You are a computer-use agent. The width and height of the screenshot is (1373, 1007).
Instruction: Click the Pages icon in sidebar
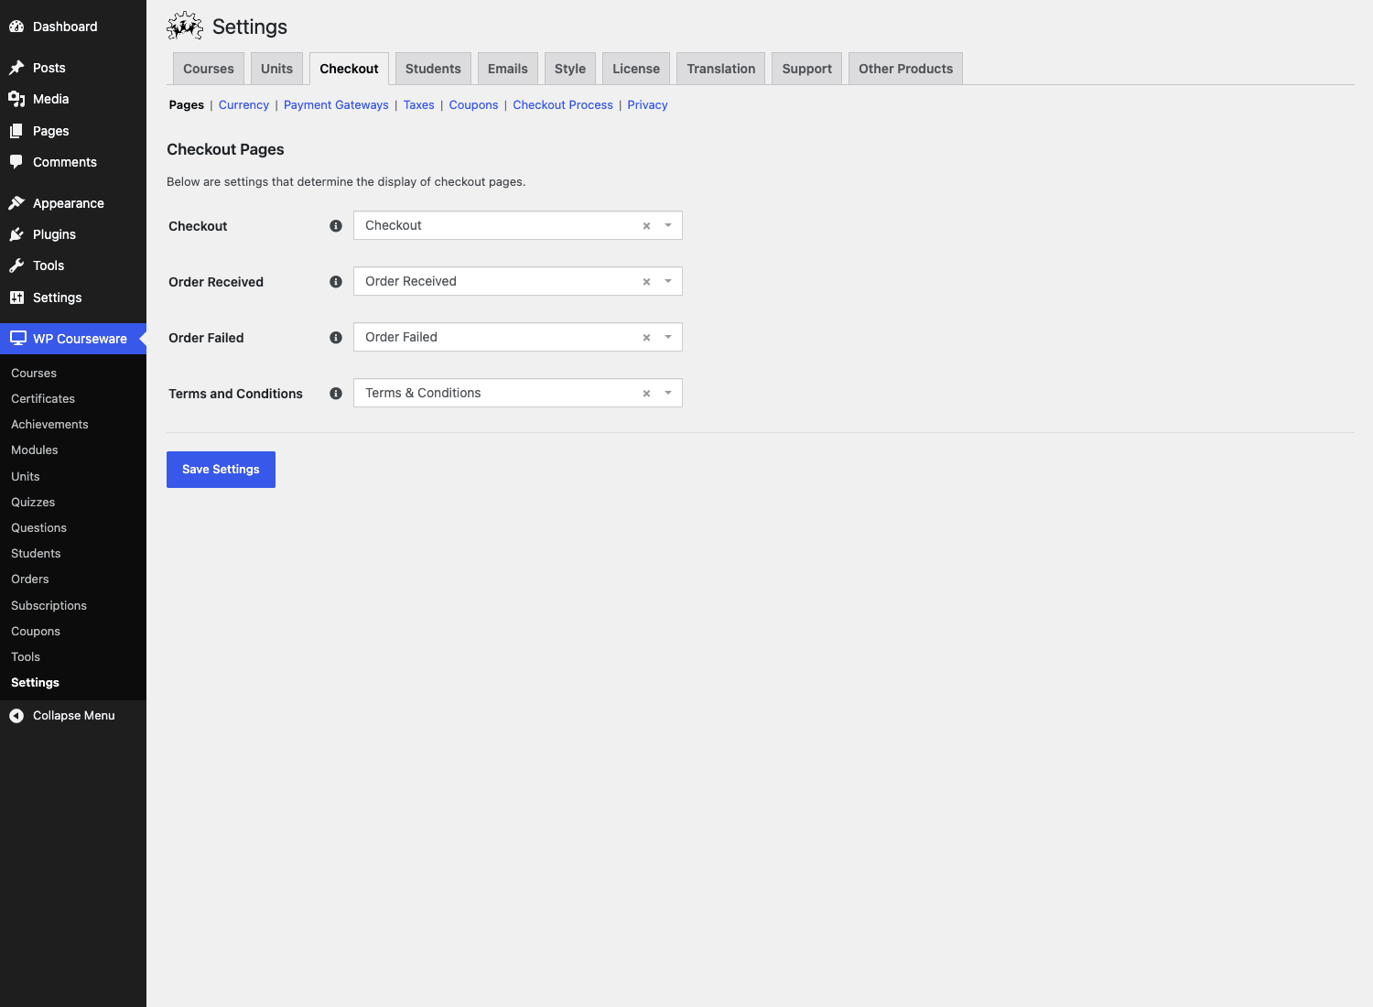pos(16,131)
